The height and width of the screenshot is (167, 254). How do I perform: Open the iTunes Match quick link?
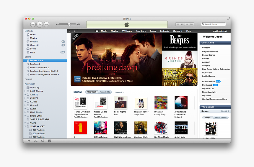coord(208,82)
